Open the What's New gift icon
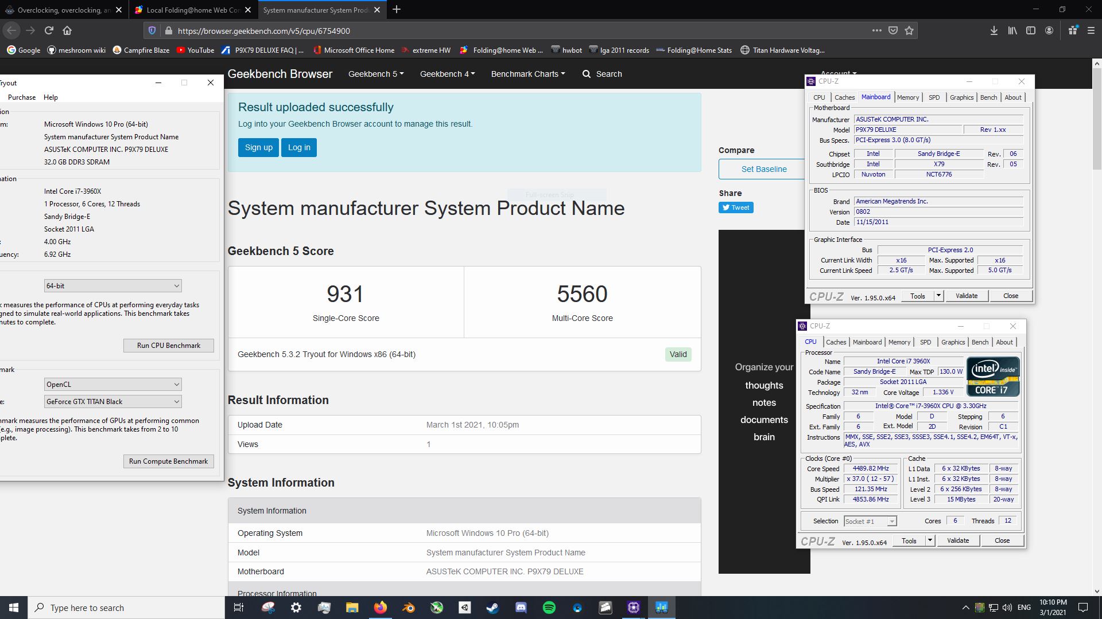This screenshot has height=619, width=1102. click(x=1073, y=30)
